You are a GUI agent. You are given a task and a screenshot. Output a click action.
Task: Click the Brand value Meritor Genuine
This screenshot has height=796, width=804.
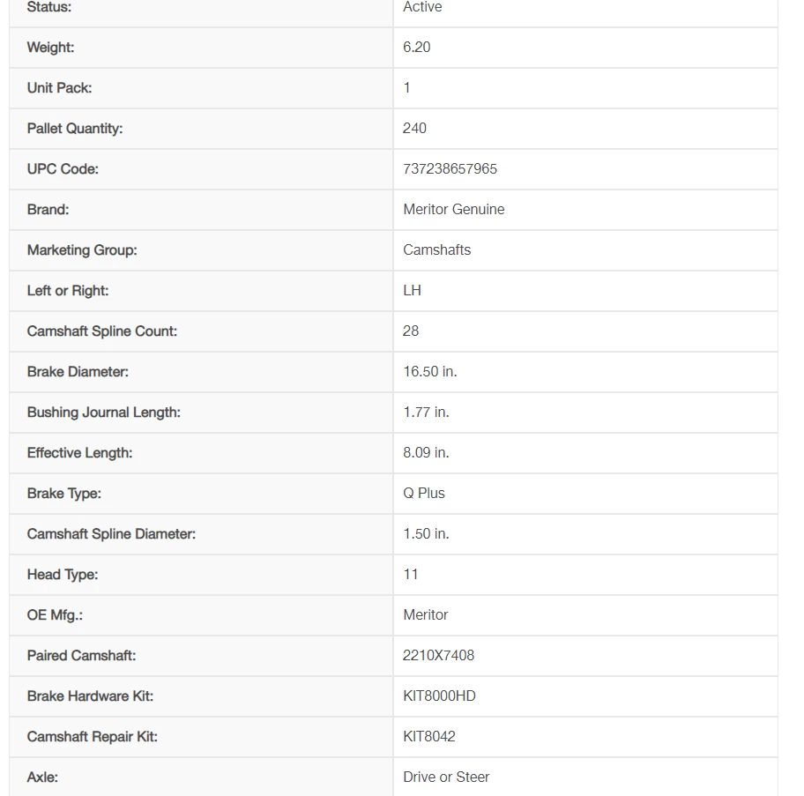[x=454, y=210]
